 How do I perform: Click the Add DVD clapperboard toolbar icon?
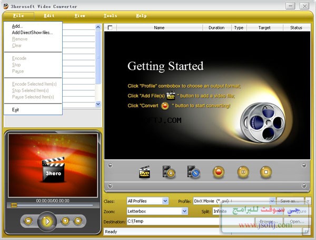[x=144, y=172]
